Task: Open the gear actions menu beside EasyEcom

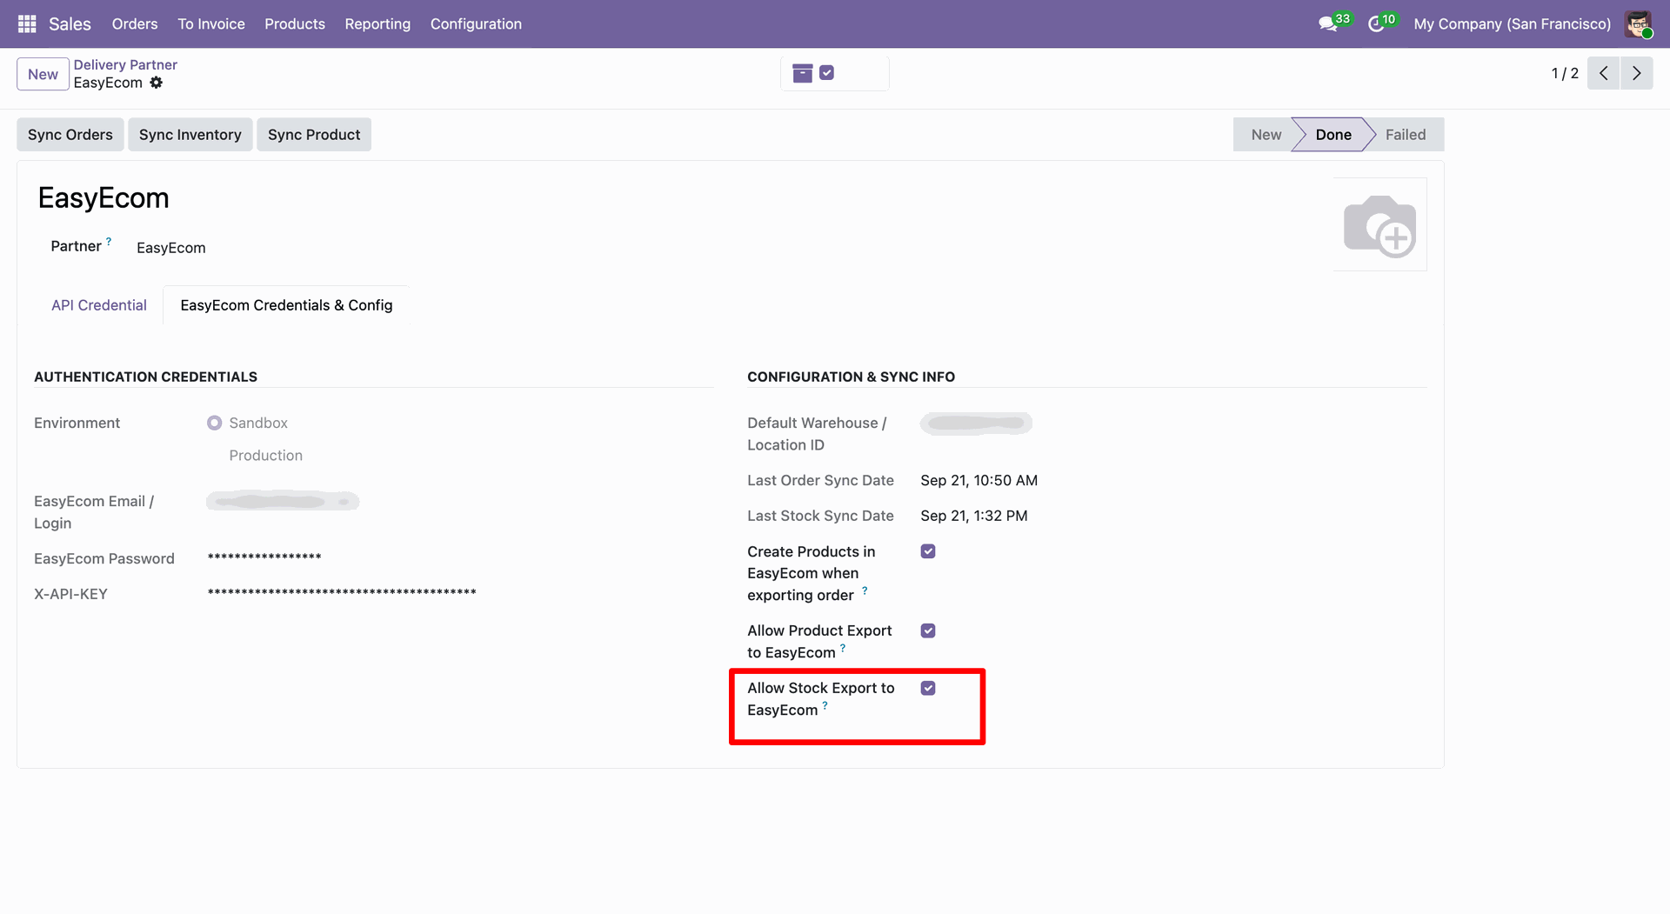Action: click(x=157, y=83)
